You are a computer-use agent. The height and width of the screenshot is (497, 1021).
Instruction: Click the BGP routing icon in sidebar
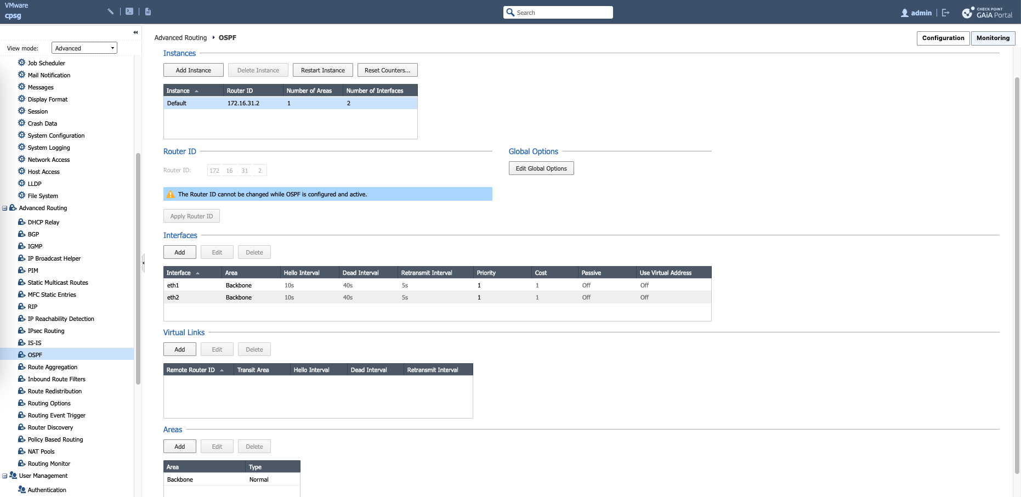22,234
